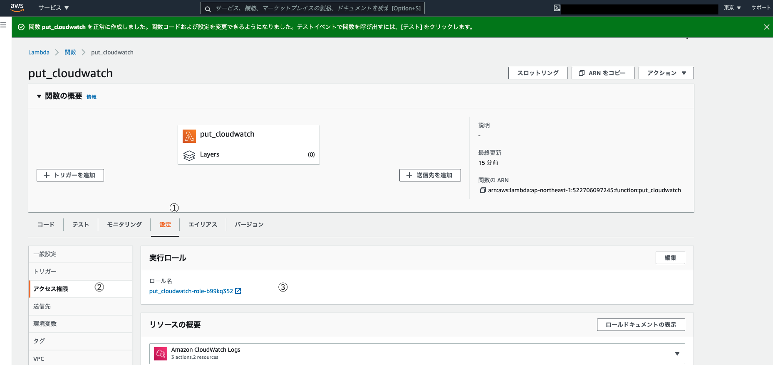Open the CloudShell terminal icon
The image size is (773, 365).
[557, 8]
